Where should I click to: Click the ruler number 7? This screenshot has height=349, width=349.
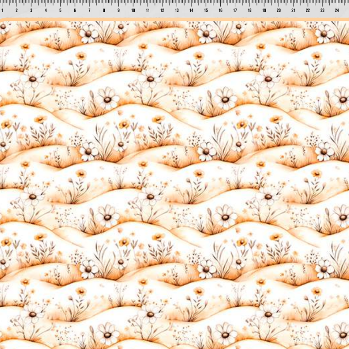point(89,10)
